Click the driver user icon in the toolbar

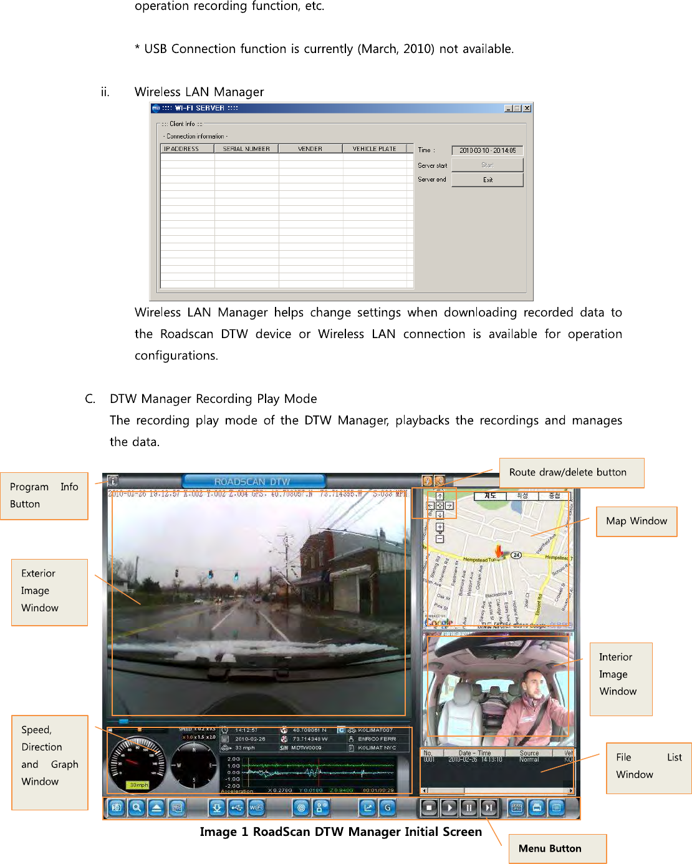(322, 808)
